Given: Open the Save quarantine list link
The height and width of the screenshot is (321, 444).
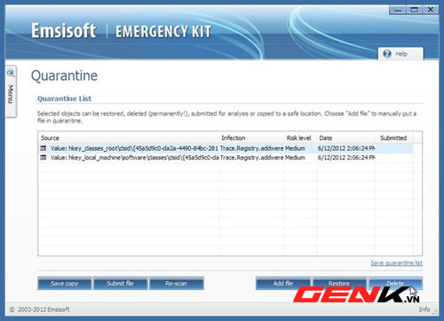Looking at the screenshot, I should point(397,262).
